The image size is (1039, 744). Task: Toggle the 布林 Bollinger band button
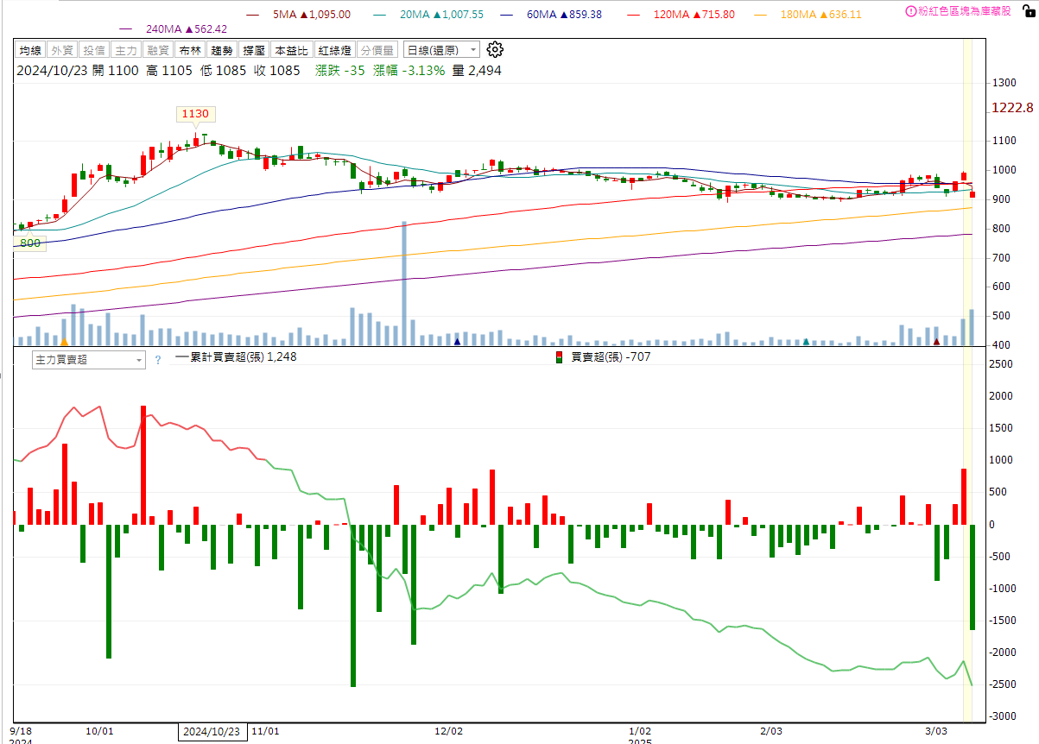coord(190,51)
